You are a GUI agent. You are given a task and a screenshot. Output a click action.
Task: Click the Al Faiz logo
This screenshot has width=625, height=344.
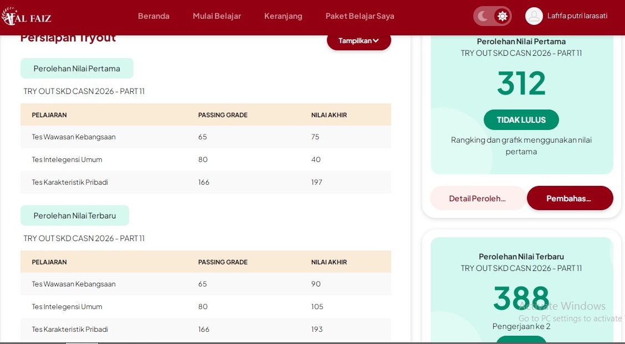point(26,16)
